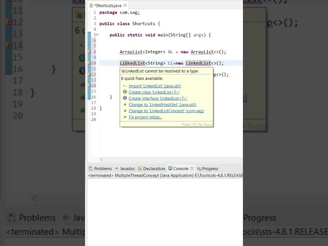Click inside the empty Console output area

point(165,211)
